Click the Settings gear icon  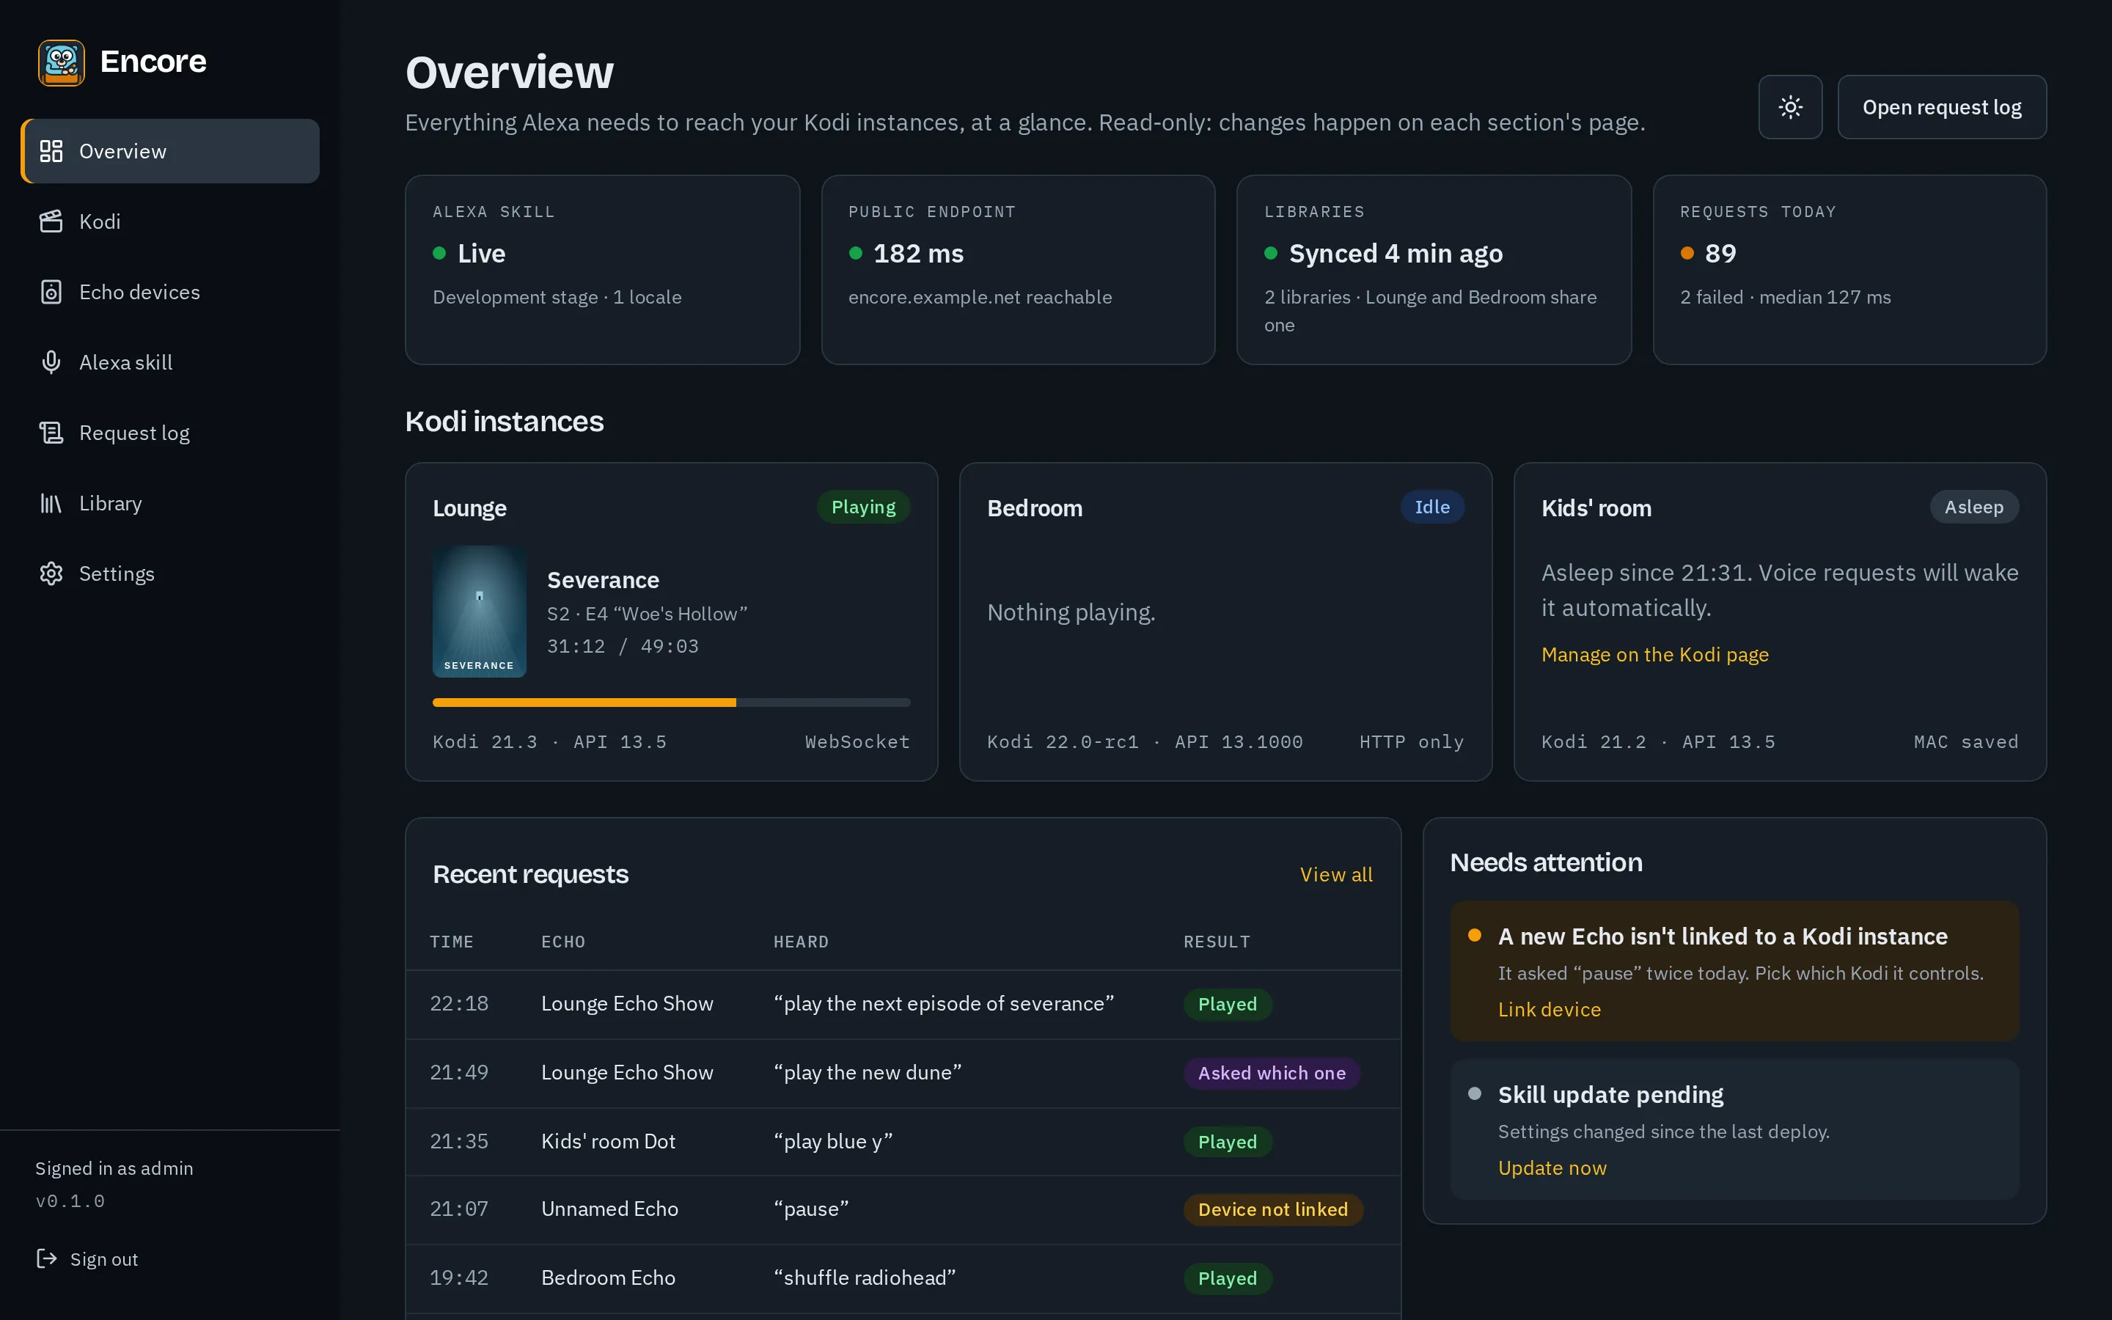(x=51, y=573)
